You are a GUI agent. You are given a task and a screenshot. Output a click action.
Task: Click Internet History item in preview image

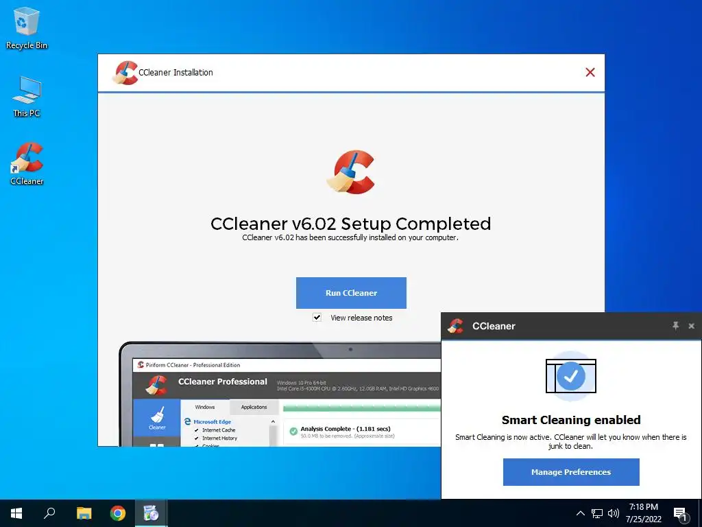click(x=219, y=438)
